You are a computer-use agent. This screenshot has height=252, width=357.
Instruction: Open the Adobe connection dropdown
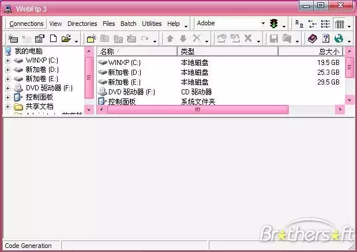point(263,23)
